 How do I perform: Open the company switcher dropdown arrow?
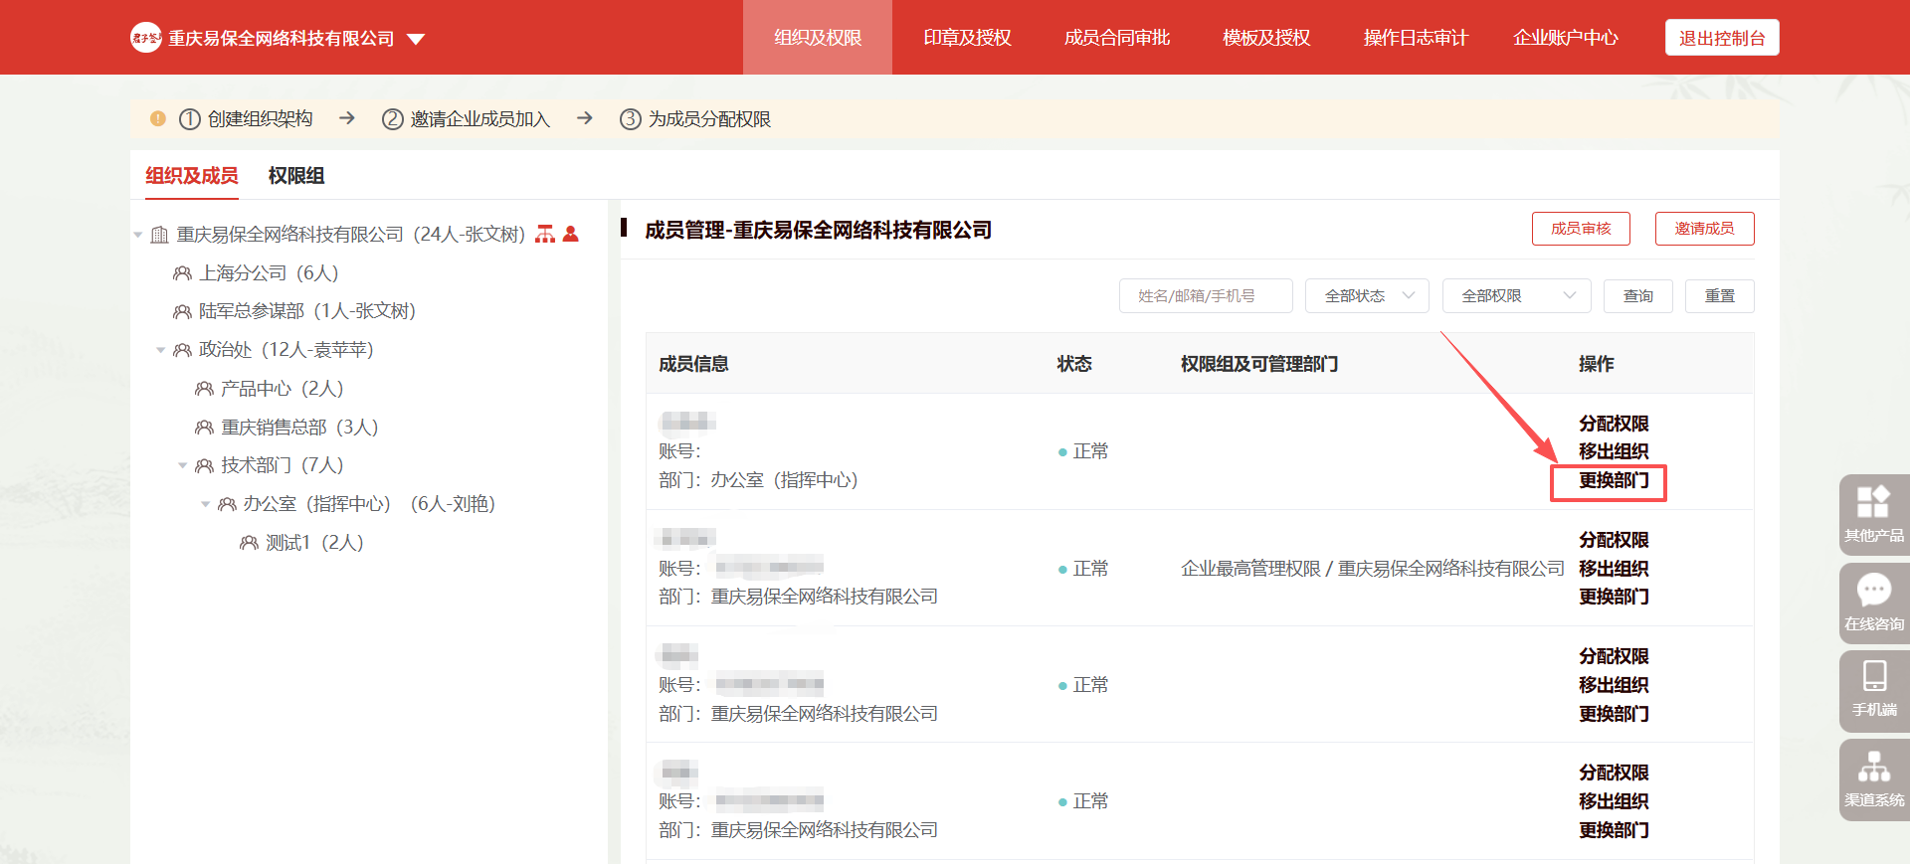click(416, 39)
